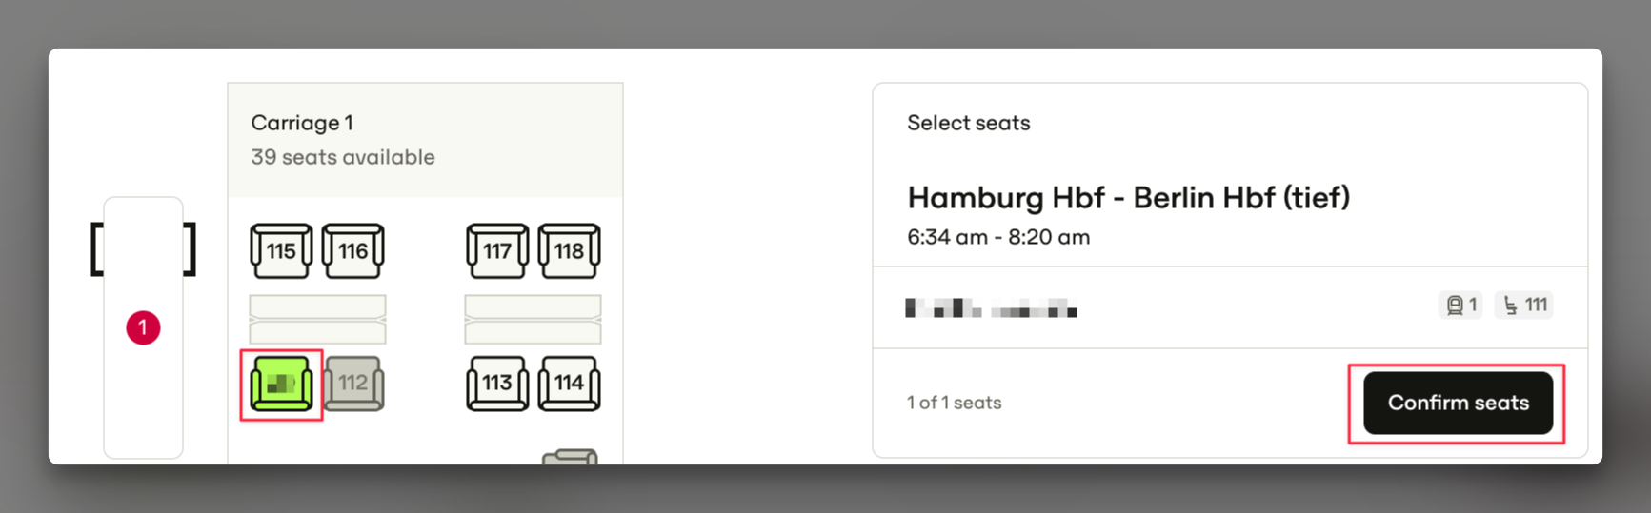This screenshot has width=1651, height=513.
Task: Click the table below seats 117 and 118
Action: 533,319
